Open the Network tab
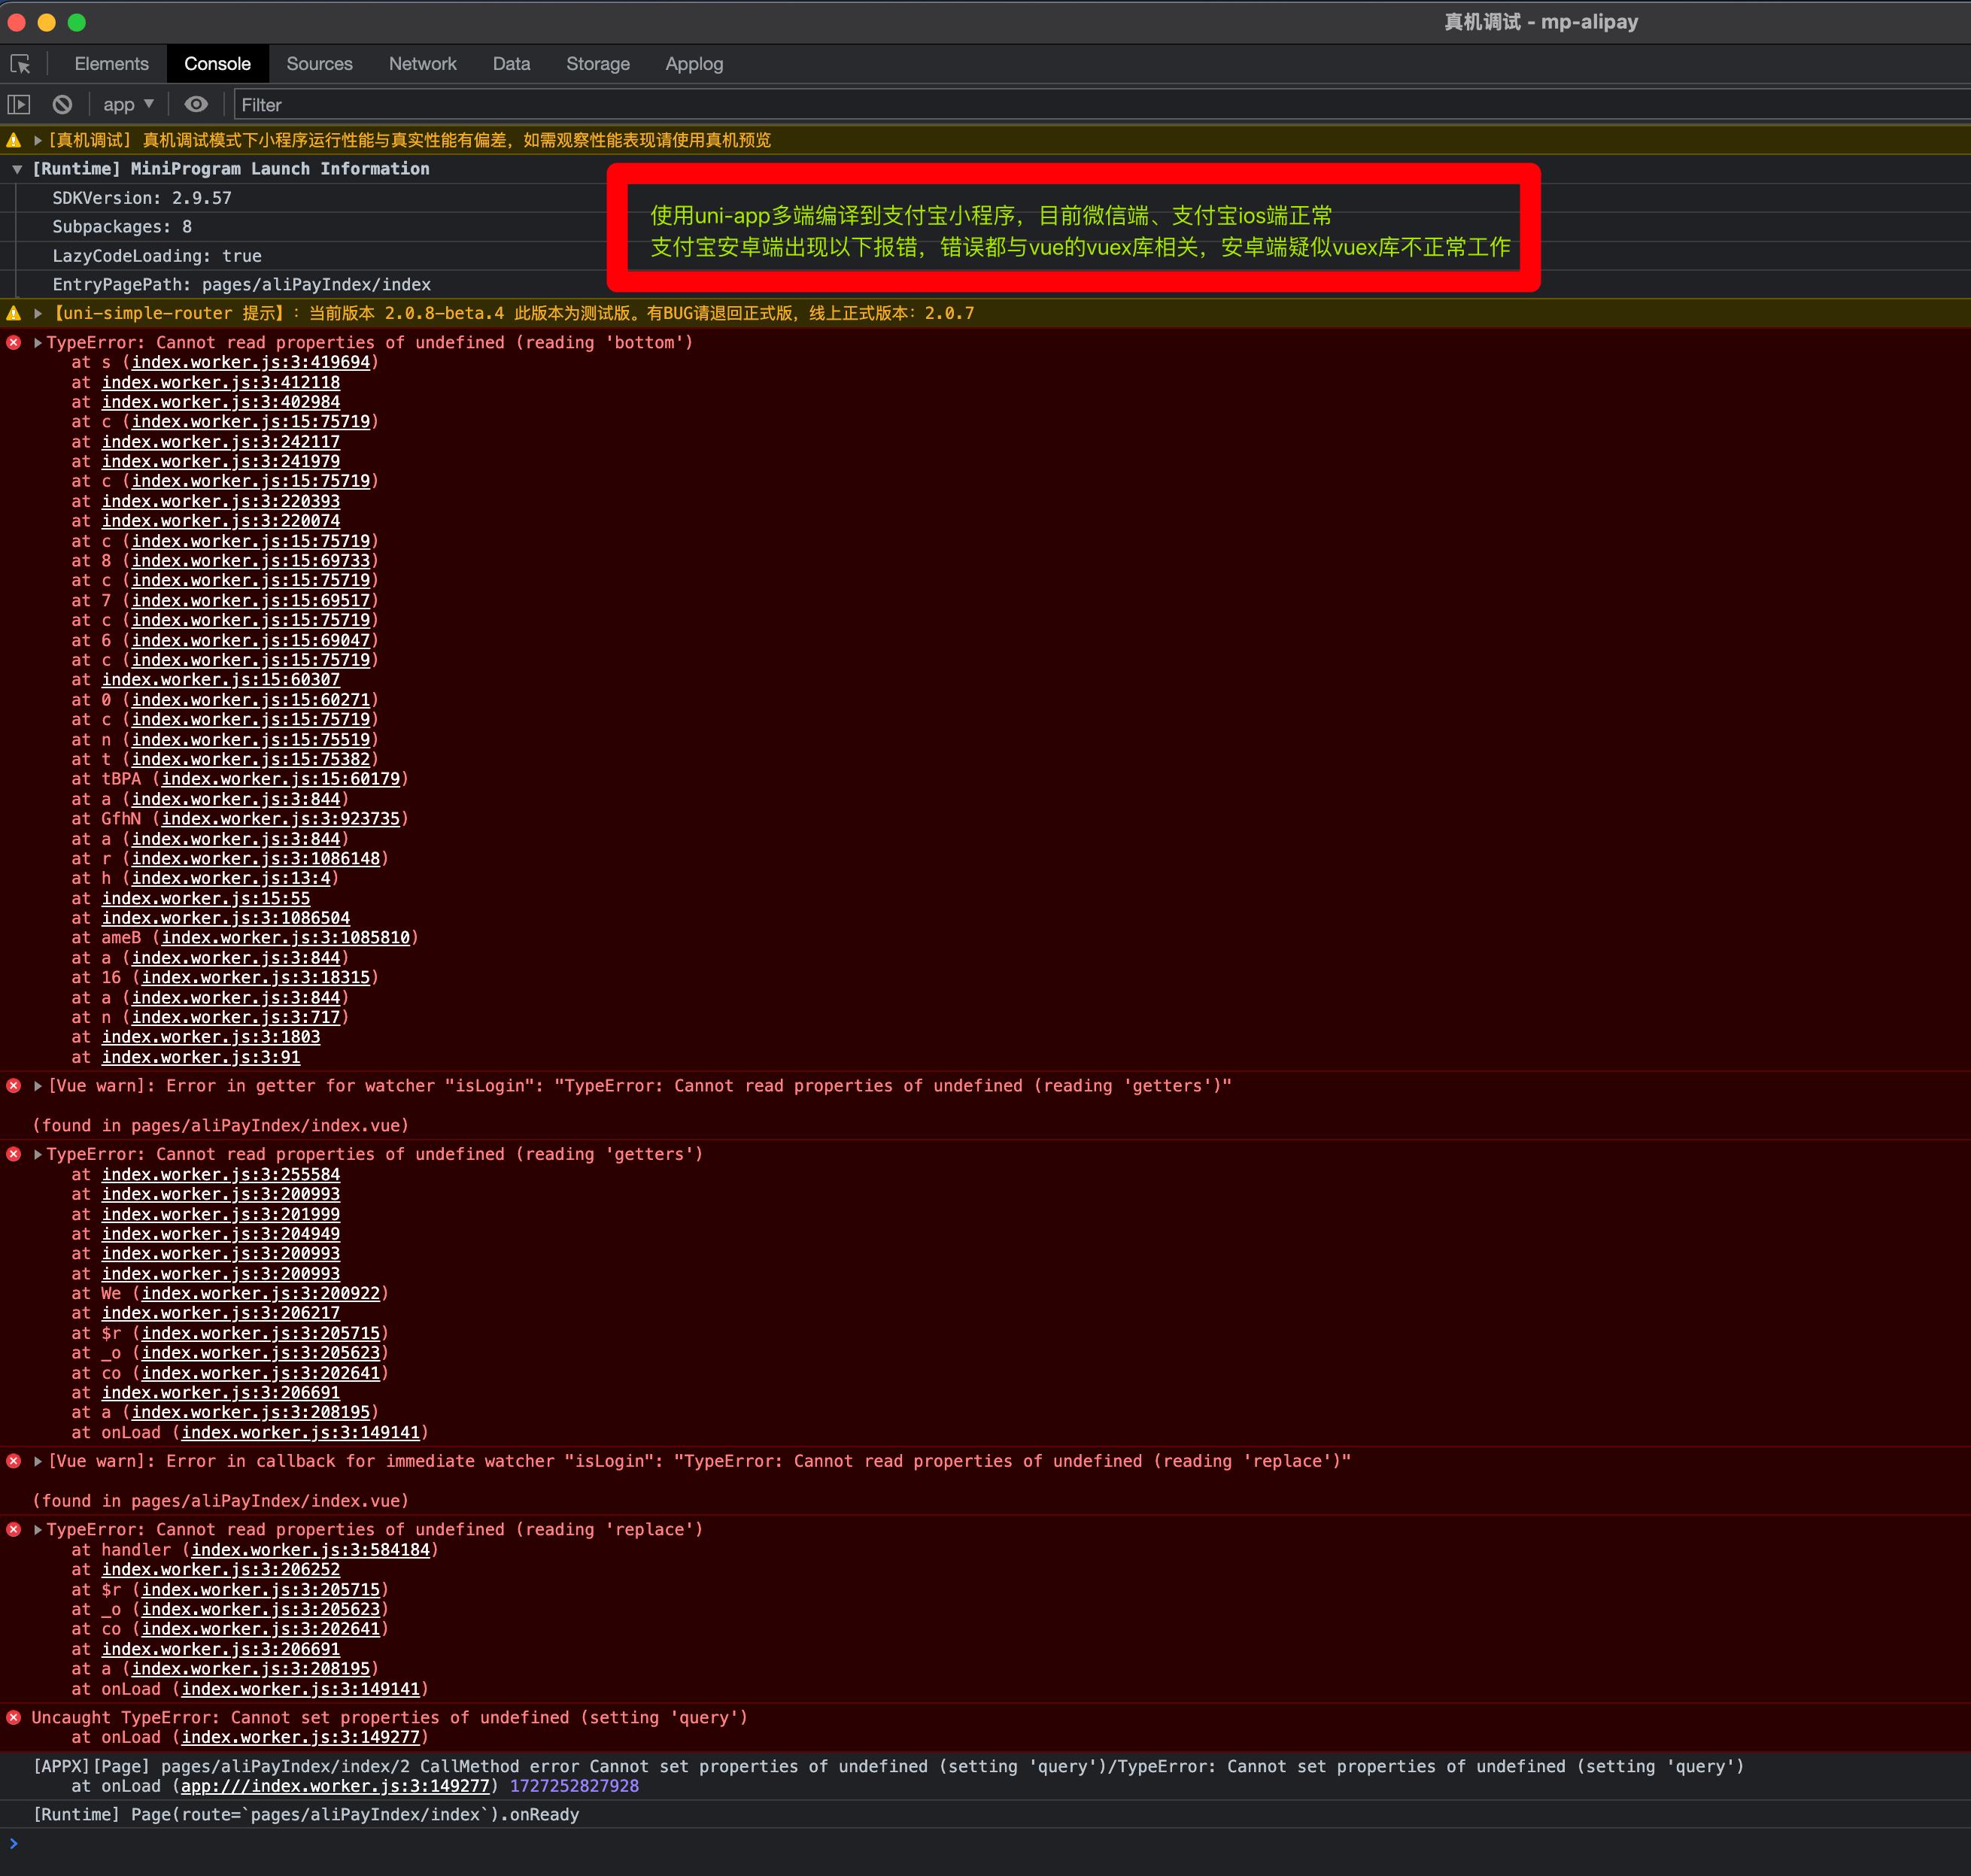This screenshot has width=1971, height=1876. point(422,64)
